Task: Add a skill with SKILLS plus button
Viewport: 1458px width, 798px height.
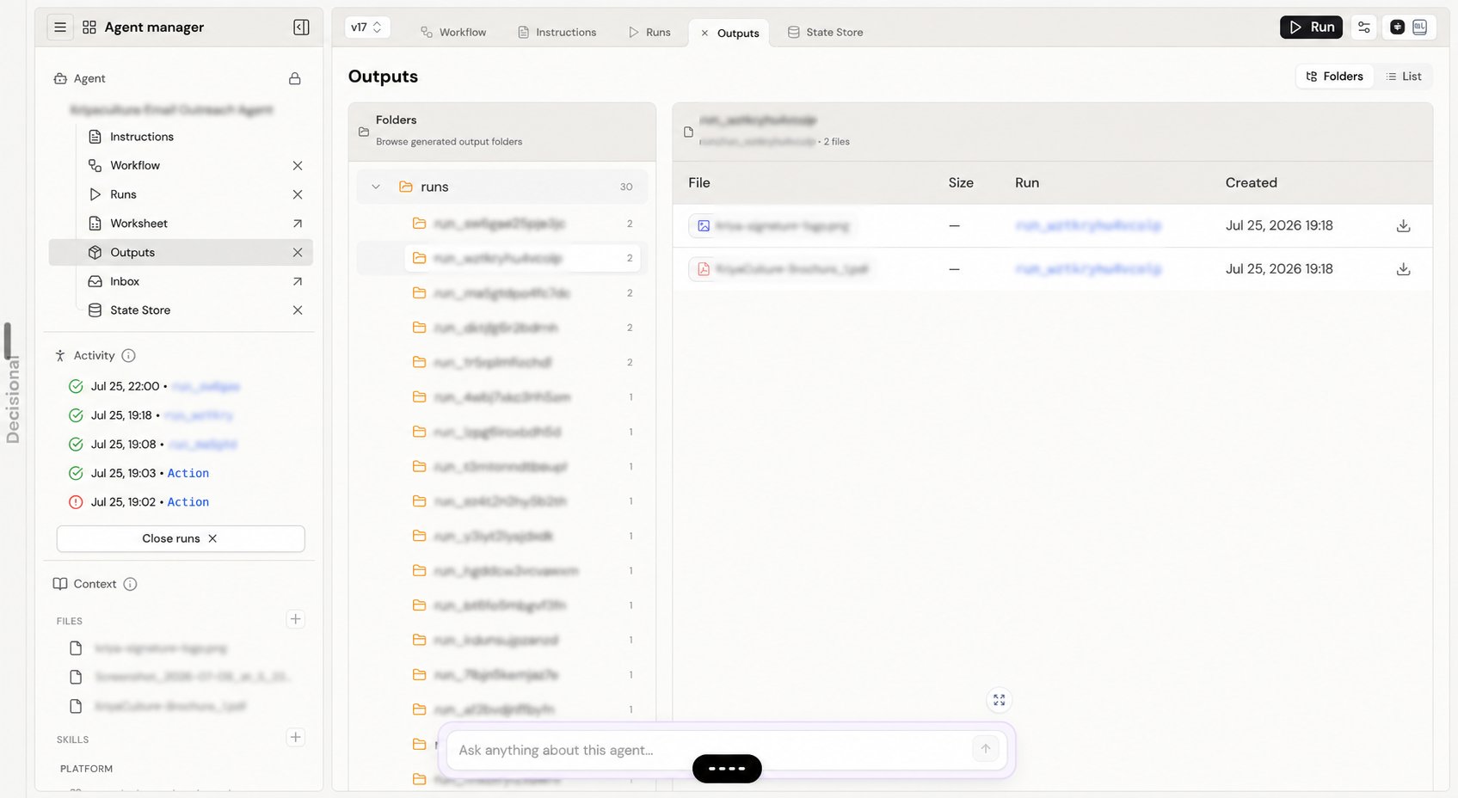Action: pos(295,737)
